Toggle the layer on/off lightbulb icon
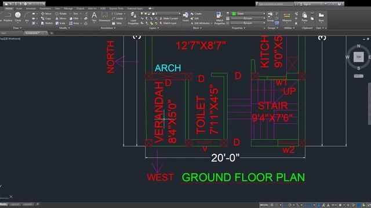Image resolution: width=371 pixels, height=208 pixels. (x=141, y=14)
